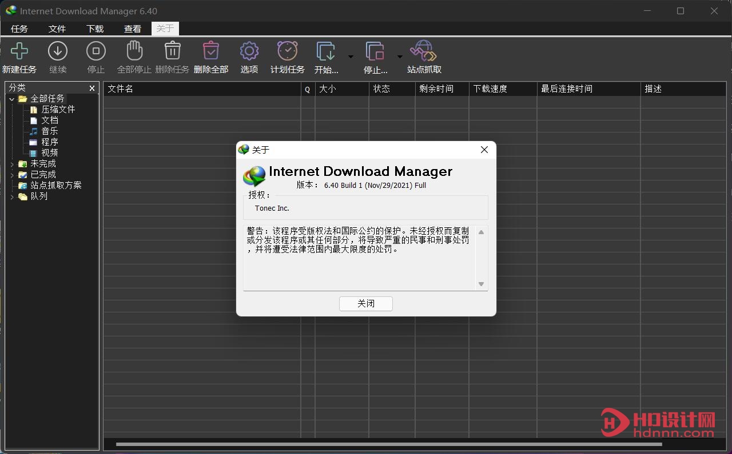Select 全部任务 folder in category tree
The height and width of the screenshot is (454, 732).
tap(47, 99)
